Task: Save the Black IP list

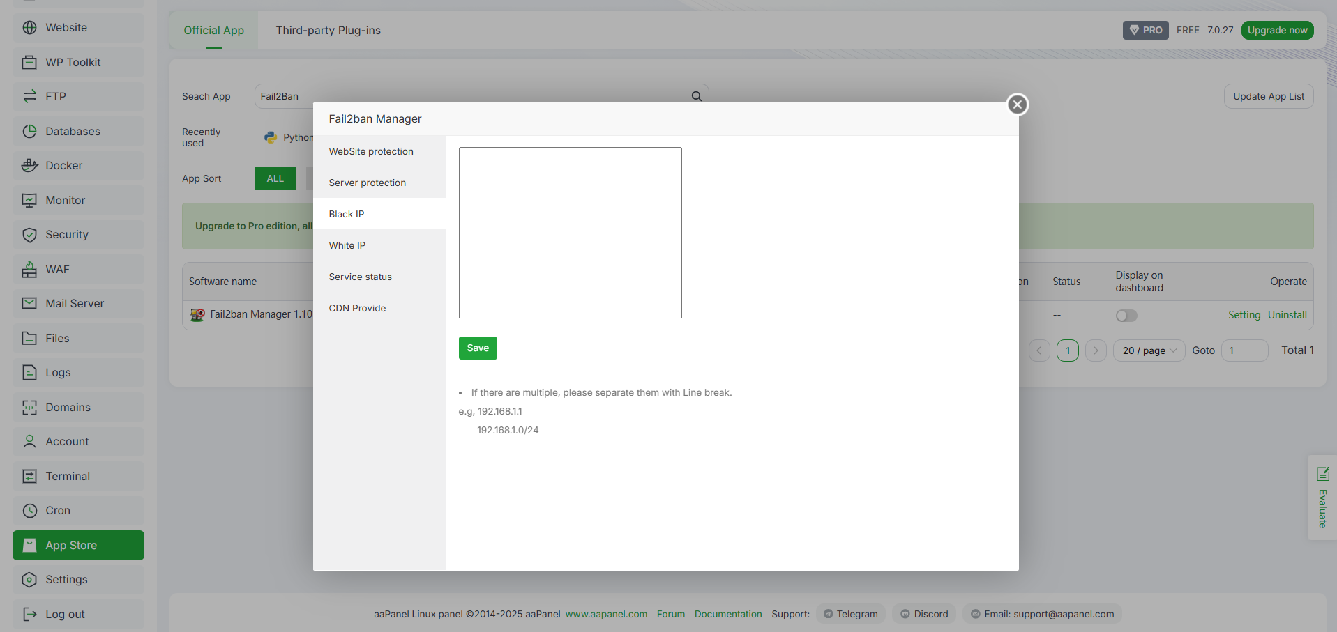Action: pyautogui.click(x=478, y=348)
